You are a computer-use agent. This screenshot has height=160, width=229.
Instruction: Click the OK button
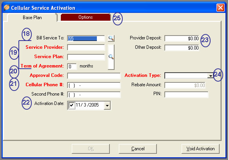91,149
